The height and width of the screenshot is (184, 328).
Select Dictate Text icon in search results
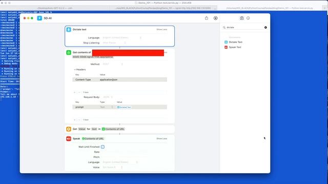click(226, 42)
